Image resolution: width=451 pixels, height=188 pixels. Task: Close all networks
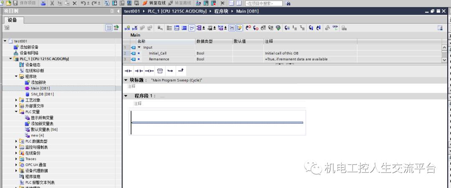(184, 28)
